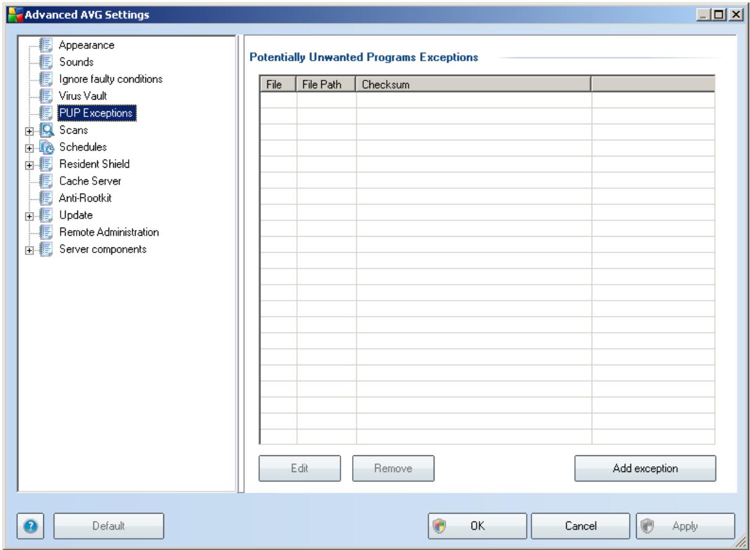
Task: Click the Sounds tree icon
Action: pos(45,62)
